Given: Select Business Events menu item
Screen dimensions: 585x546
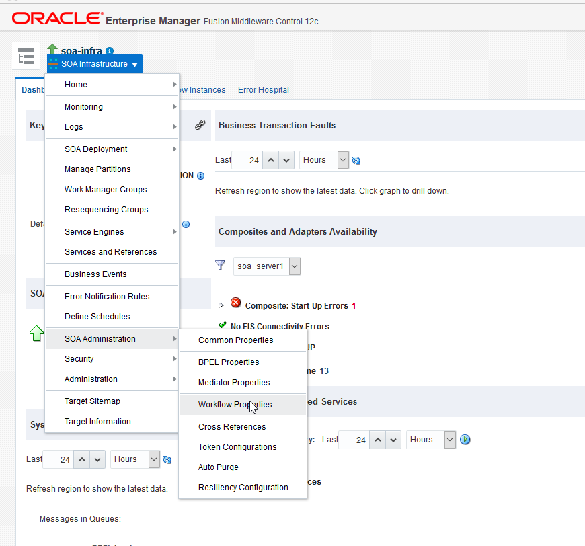Looking at the screenshot, I should [x=112, y=274].
